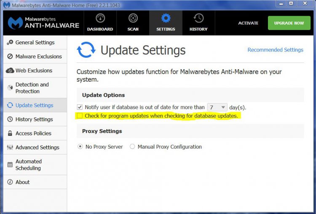Open Web Exclusions section
316x214 pixels.
[35, 70]
